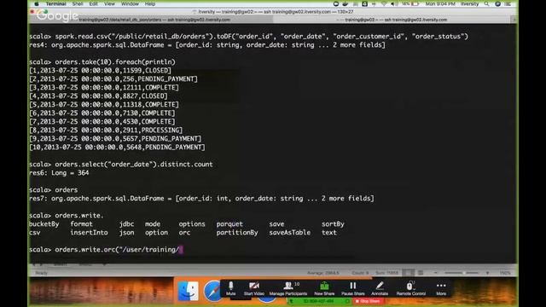Click the itversity user name in menu bar
The height and width of the screenshot is (307, 546).
coord(469,3)
